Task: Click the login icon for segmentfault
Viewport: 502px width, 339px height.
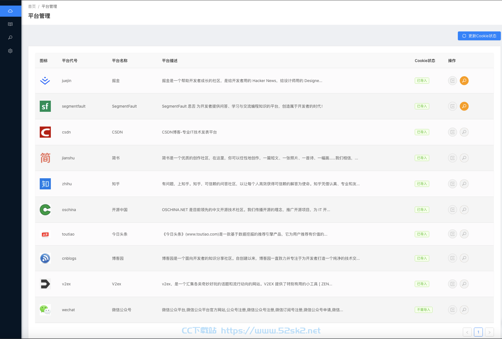Action: 453,106
